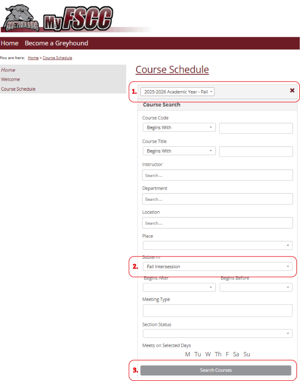Click the Search Courses button
This screenshot has width=300, height=381.
(x=216, y=370)
